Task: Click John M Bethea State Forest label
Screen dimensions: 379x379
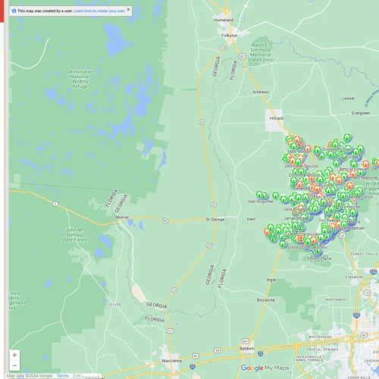Action: click(74, 235)
